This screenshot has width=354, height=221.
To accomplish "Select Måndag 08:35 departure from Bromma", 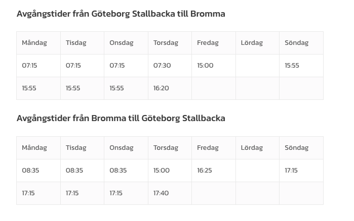I will tap(30, 171).
